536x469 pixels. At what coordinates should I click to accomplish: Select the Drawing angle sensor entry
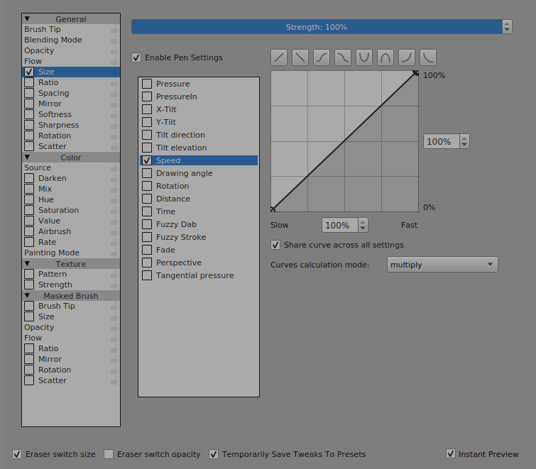click(x=184, y=173)
